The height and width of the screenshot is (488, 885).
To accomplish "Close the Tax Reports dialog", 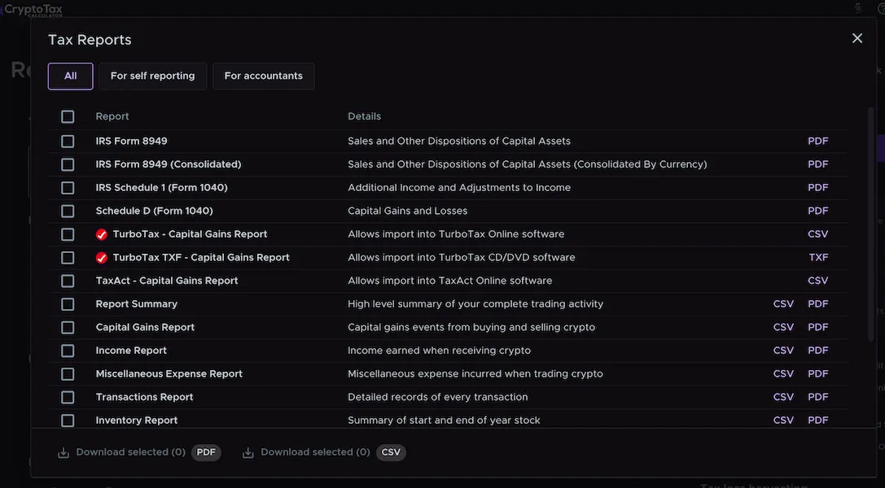I will click(857, 38).
